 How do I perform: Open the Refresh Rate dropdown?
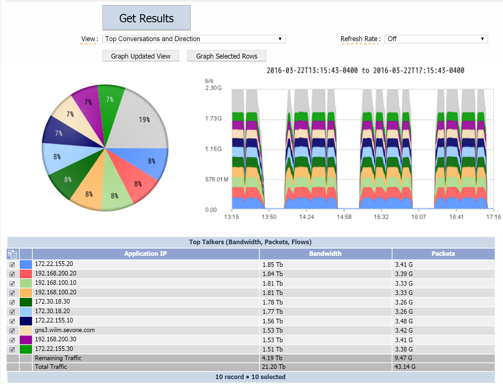click(436, 39)
